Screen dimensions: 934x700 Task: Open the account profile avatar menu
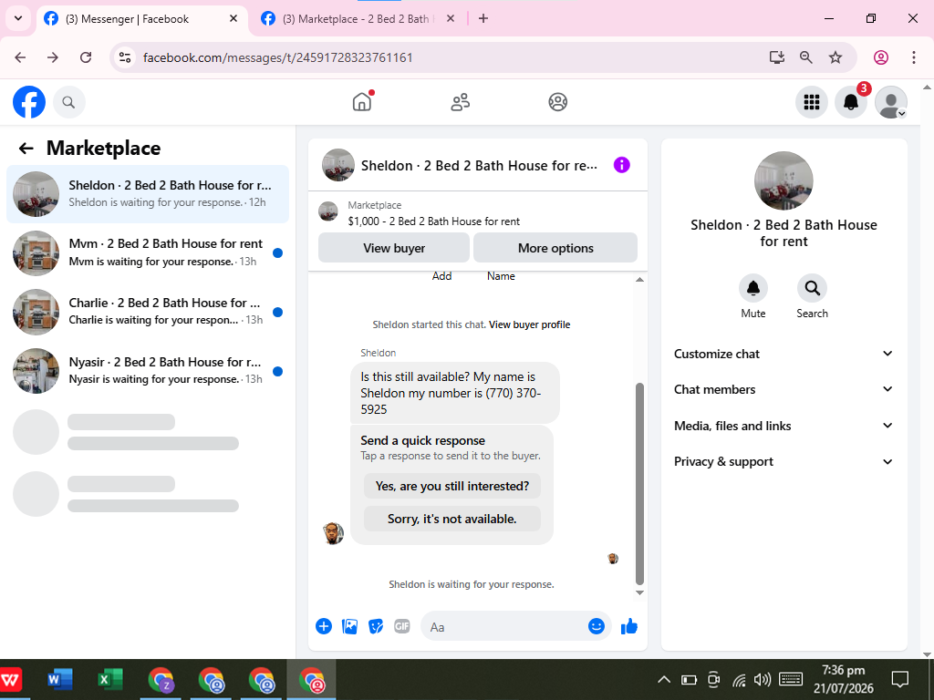[890, 102]
